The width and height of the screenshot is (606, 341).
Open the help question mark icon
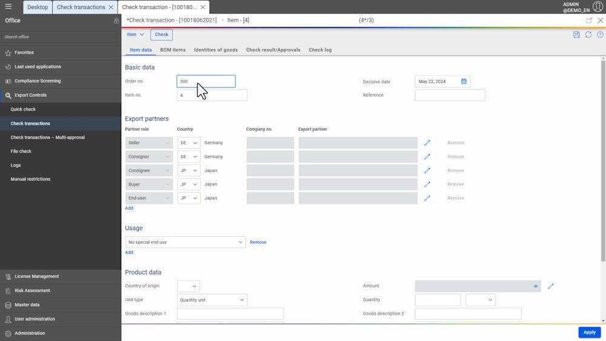coord(600,35)
